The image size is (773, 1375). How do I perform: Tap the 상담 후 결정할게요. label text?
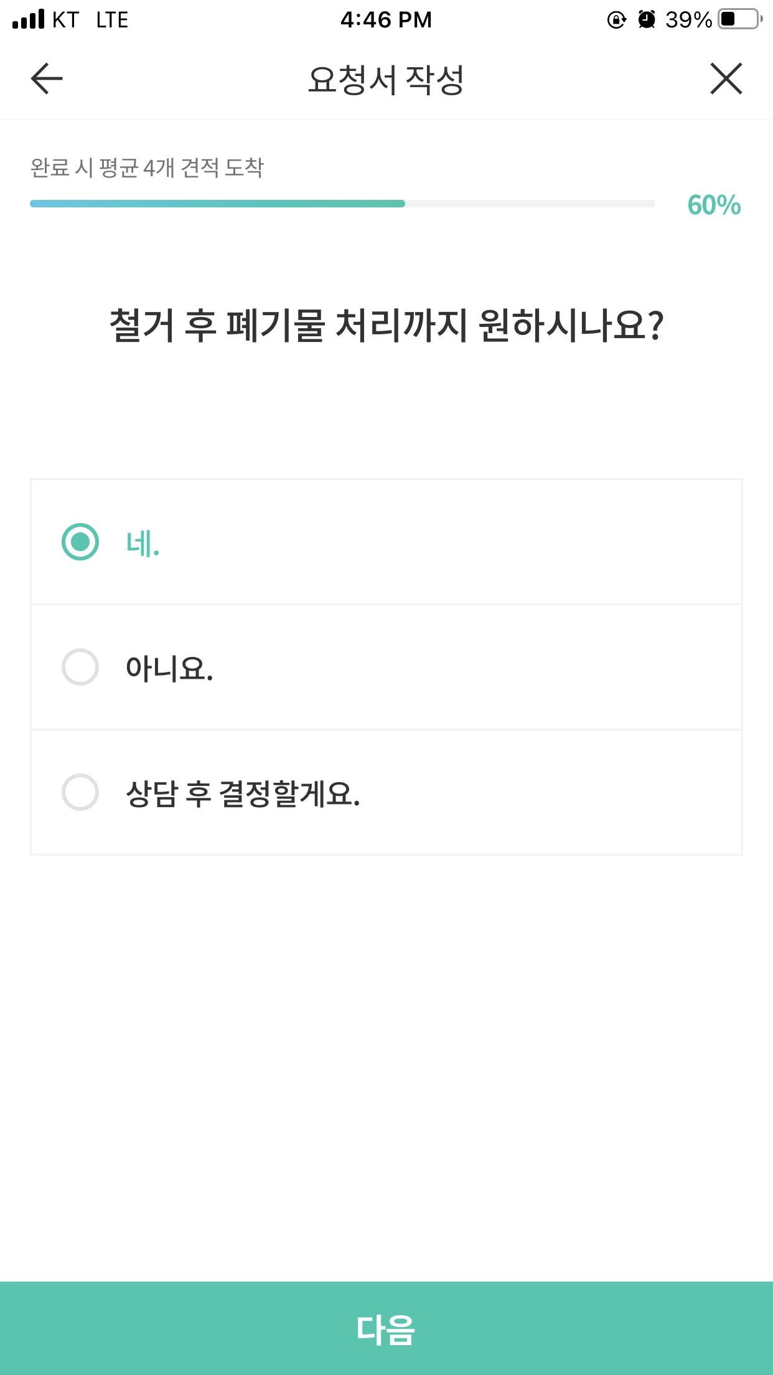pyautogui.click(x=243, y=793)
